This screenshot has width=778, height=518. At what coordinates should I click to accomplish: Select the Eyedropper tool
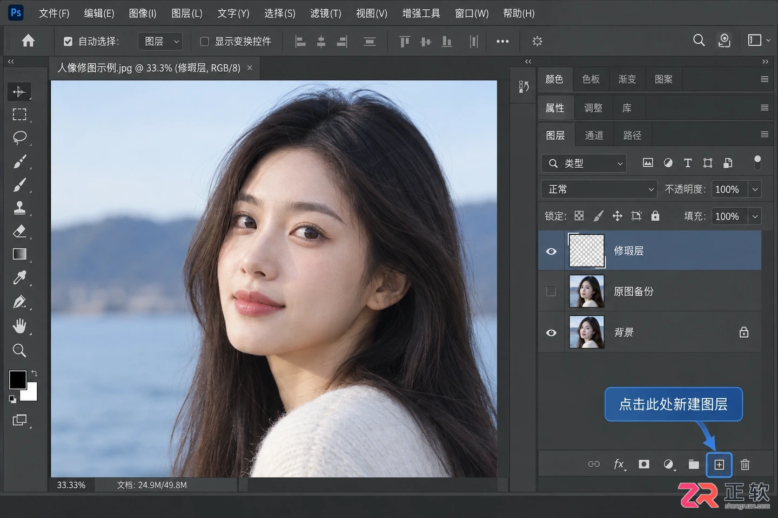(19, 278)
